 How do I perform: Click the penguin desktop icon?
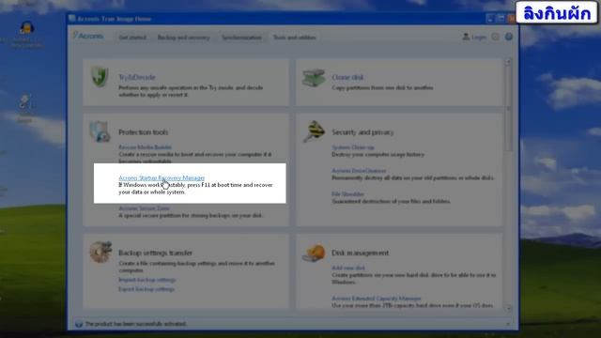tap(26, 28)
